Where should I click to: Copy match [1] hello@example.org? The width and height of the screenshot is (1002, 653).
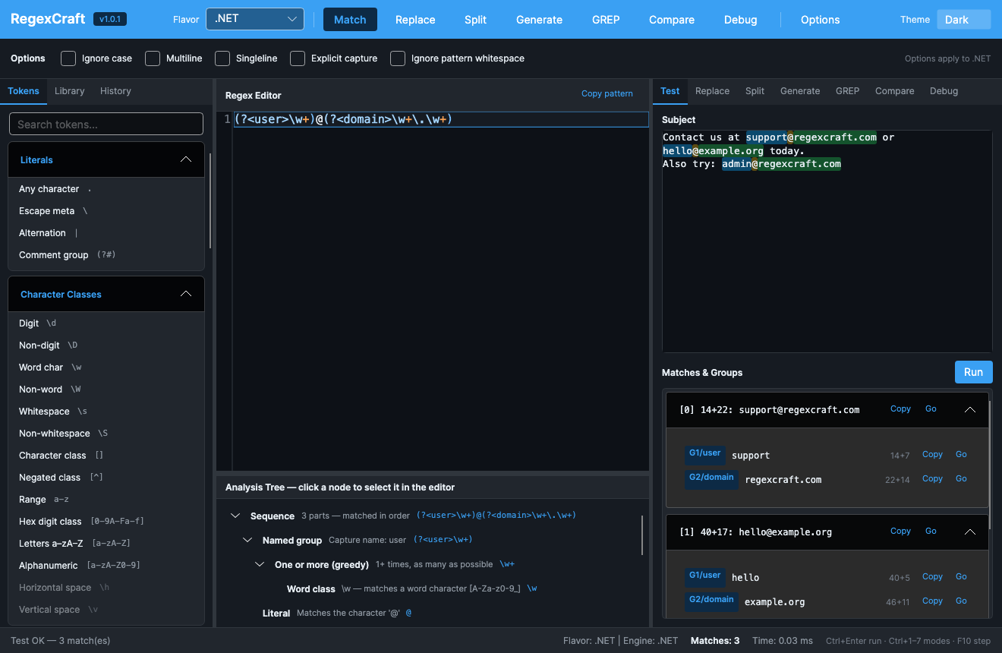point(900,531)
